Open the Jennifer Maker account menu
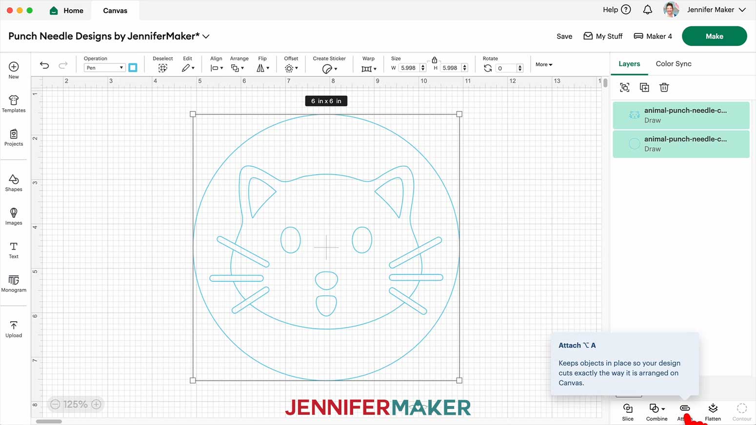Screen dimensions: 756x425 tap(716, 10)
